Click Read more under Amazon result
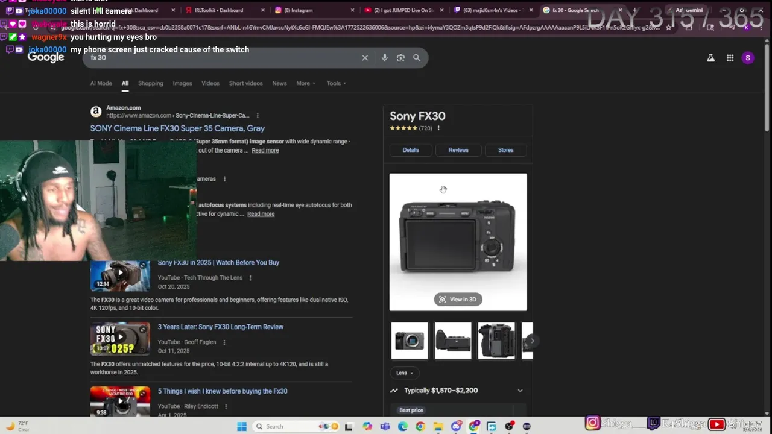Image resolution: width=772 pixels, height=434 pixels. [265, 150]
